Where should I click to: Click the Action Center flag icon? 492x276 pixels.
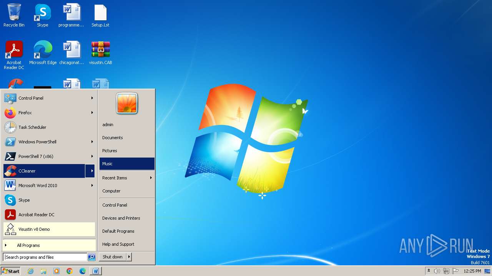tap(455, 271)
